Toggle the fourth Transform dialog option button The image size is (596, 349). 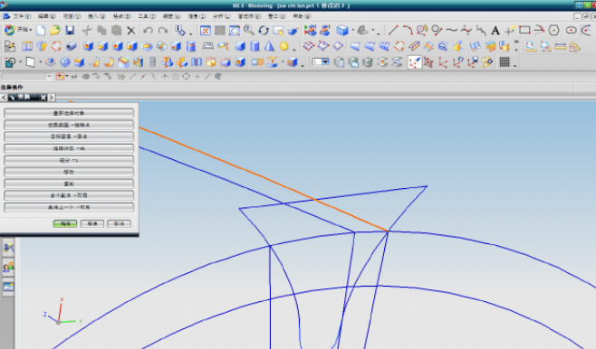click(69, 148)
